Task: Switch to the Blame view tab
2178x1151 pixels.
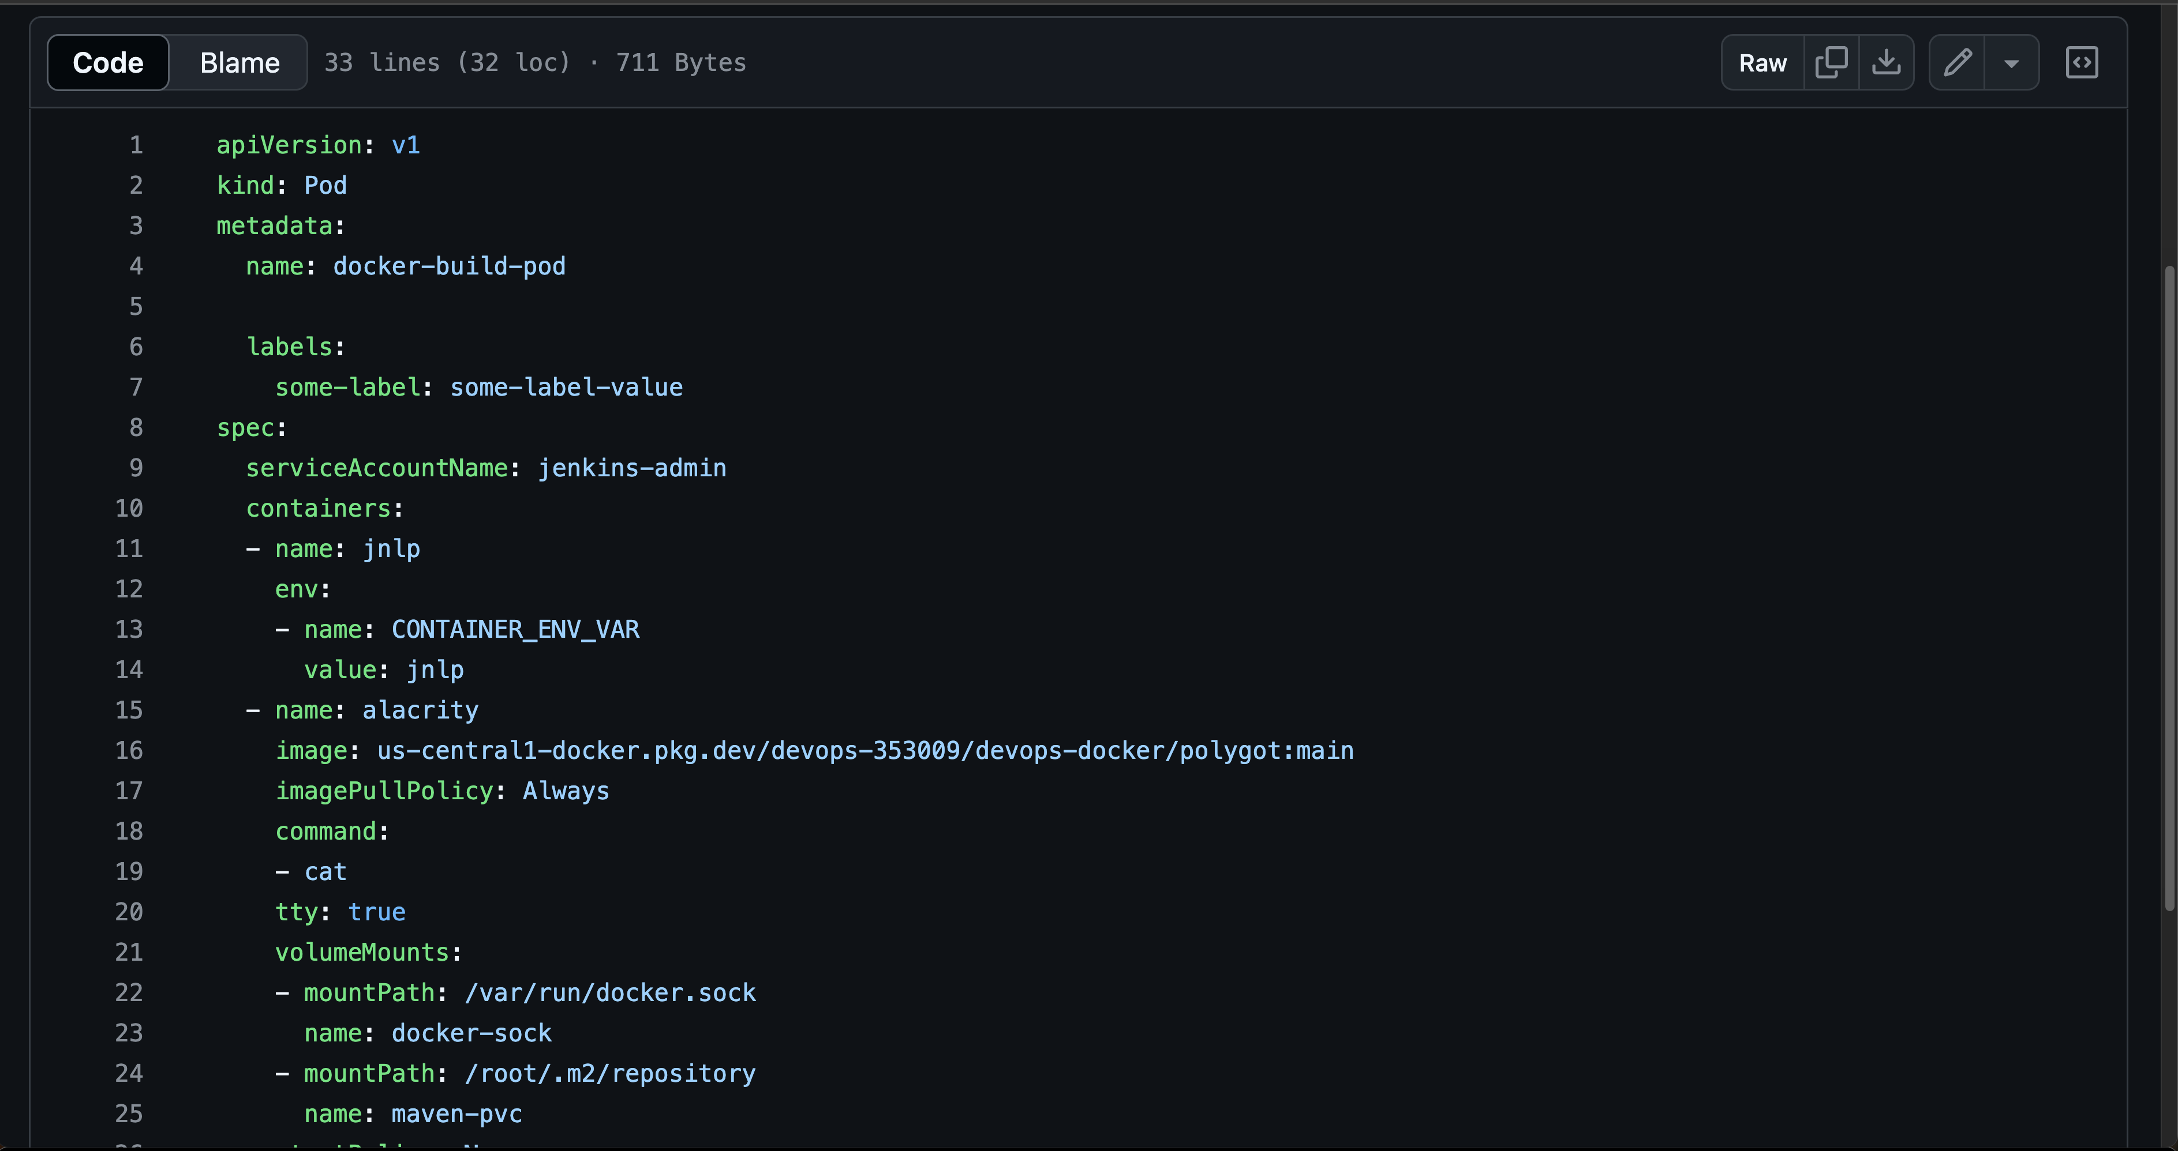Action: tap(239, 62)
